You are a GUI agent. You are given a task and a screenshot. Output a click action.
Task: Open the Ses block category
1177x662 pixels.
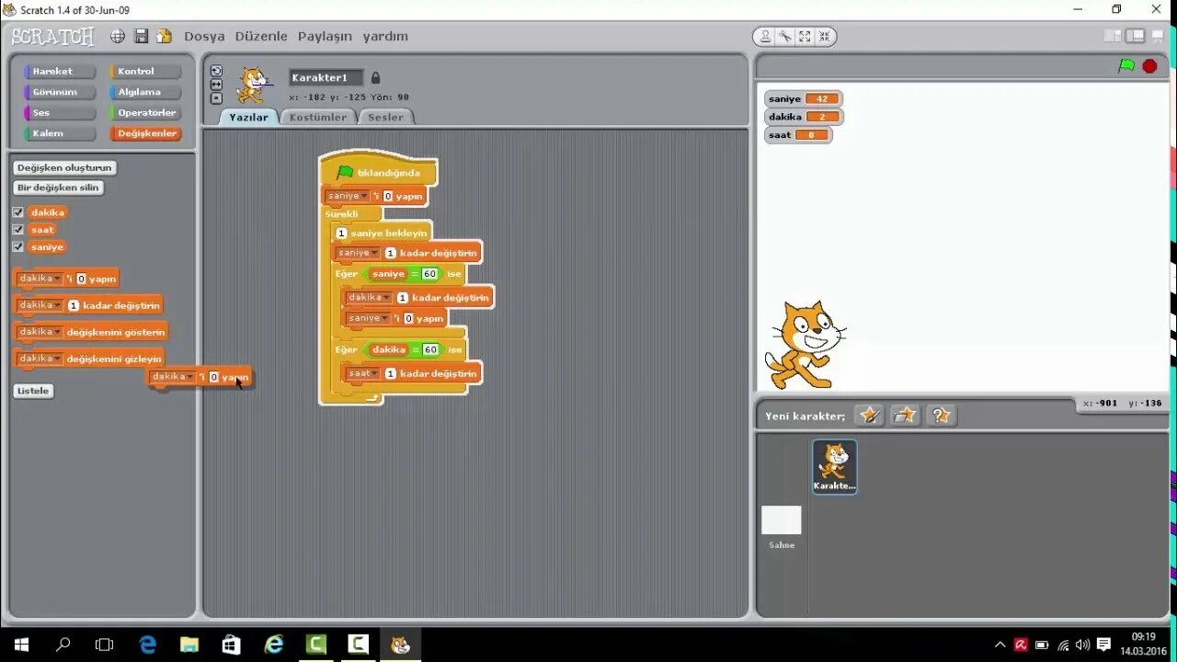pos(60,113)
